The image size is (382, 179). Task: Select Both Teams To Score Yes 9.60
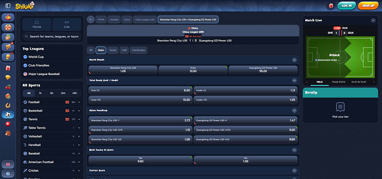click(140, 160)
